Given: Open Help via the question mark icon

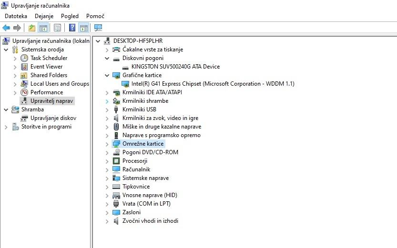Looking at the screenshot, I should pyautogui.click(x=72, y=28).
